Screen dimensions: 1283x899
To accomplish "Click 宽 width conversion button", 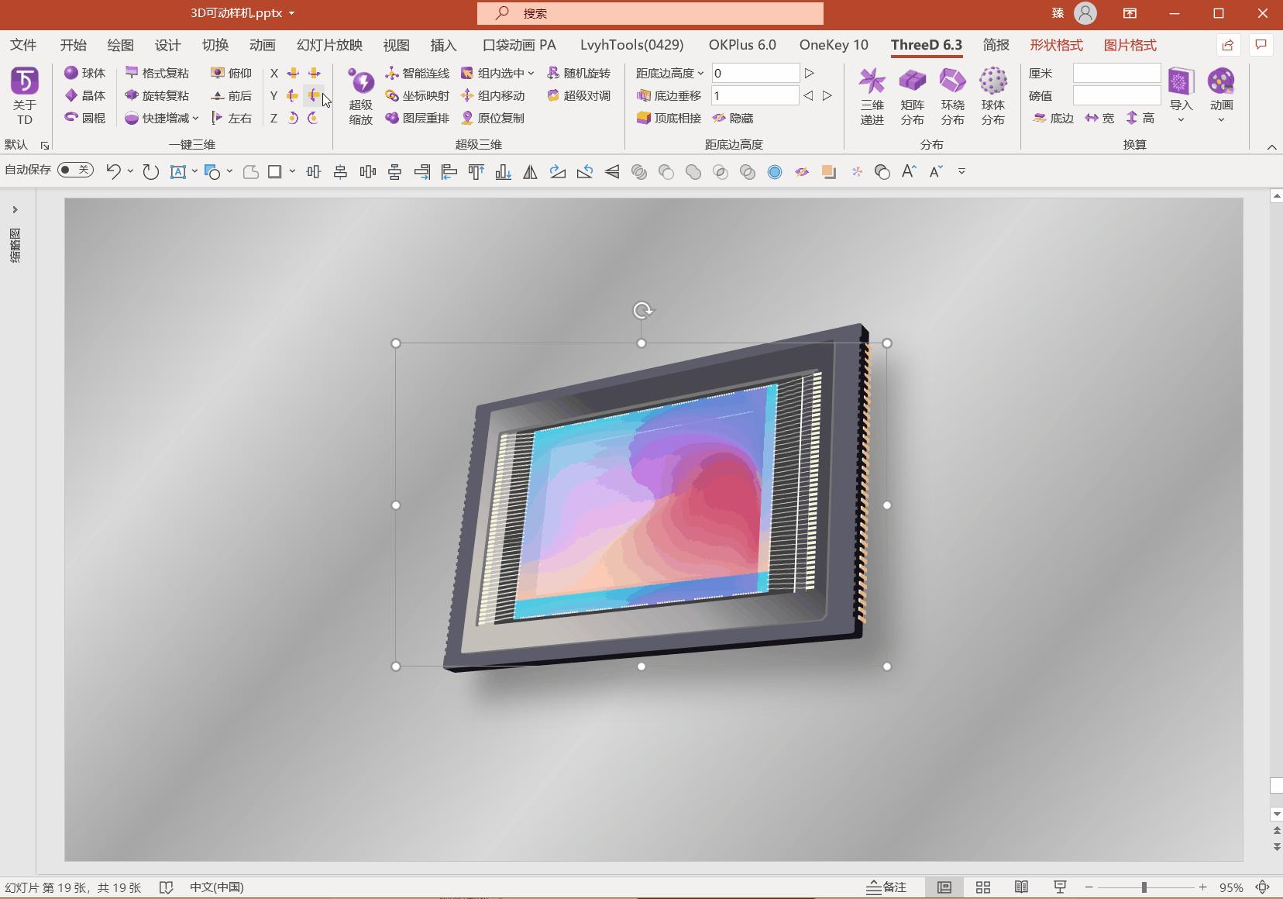I will click(1099, 118).
